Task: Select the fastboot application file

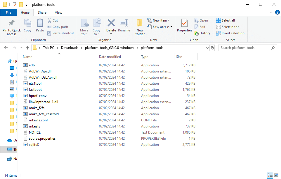Action: tap(35, 90)
